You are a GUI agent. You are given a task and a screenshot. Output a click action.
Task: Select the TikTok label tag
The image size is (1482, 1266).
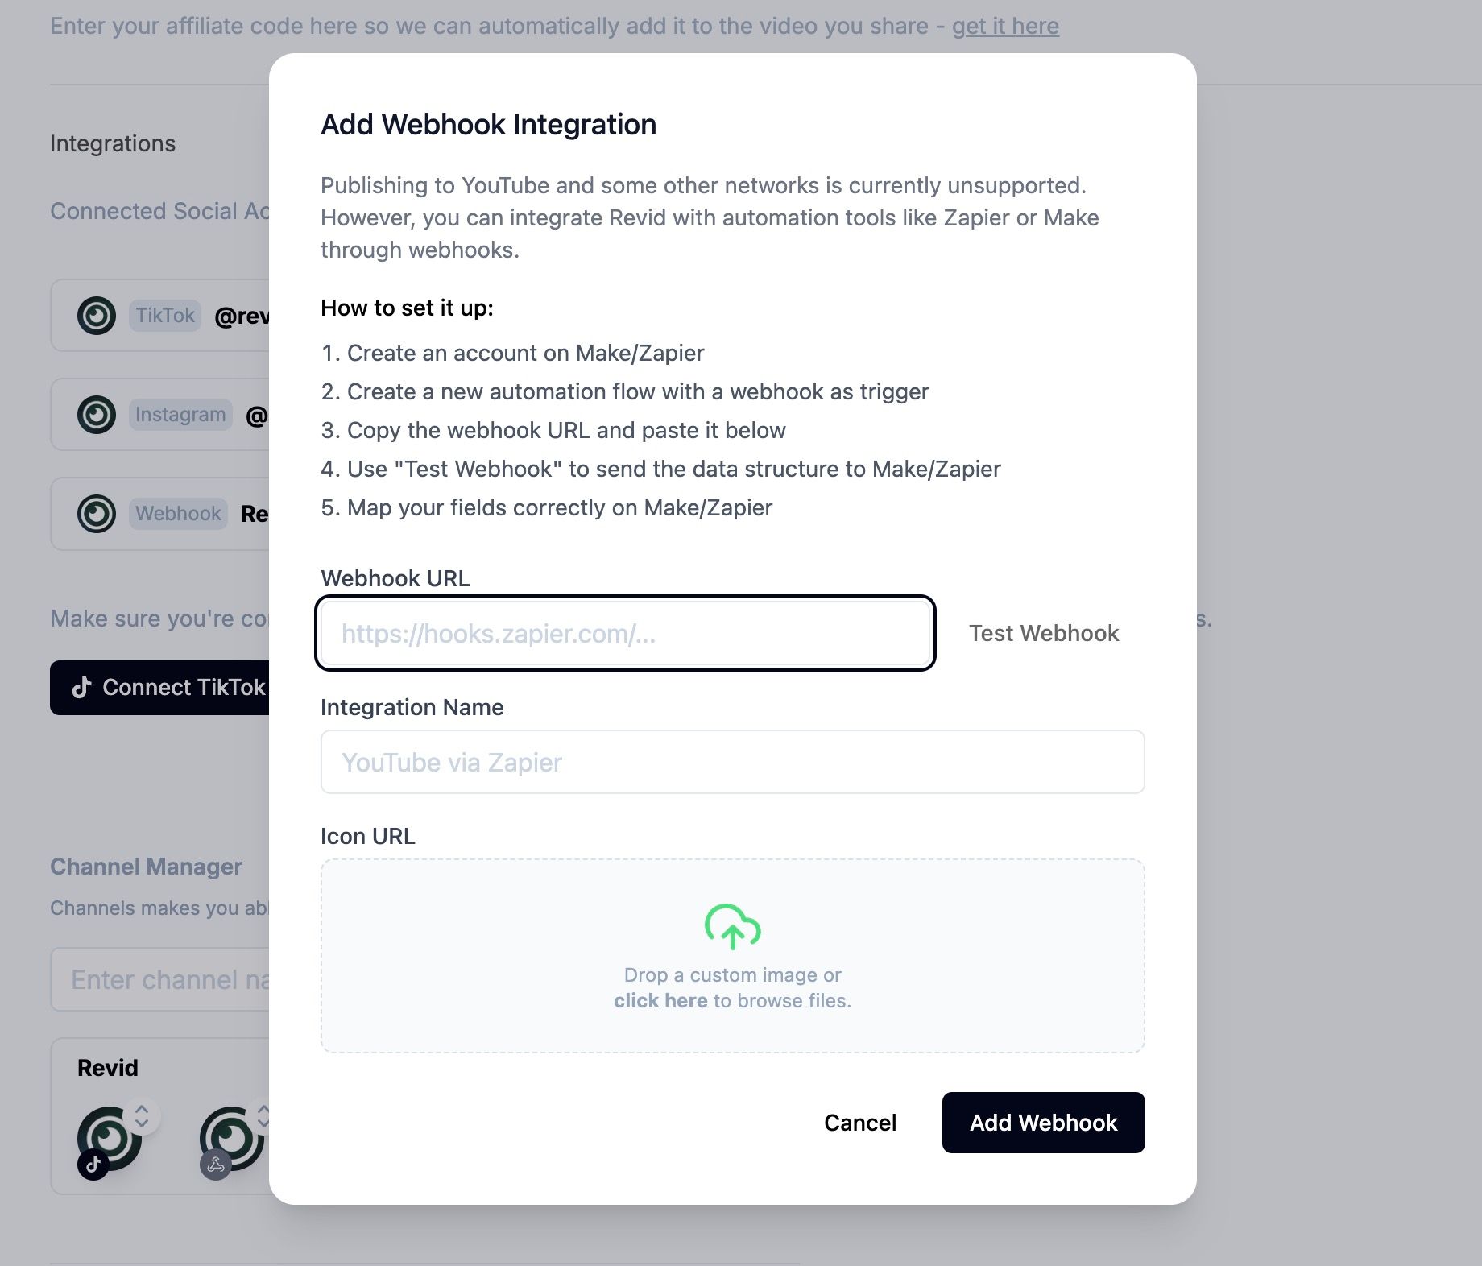(x=164, y=316)
